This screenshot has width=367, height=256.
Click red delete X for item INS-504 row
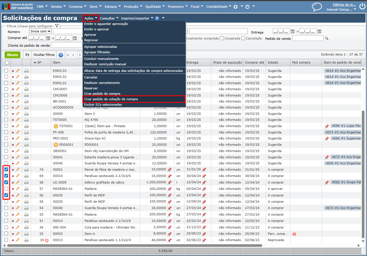point(13,227)
